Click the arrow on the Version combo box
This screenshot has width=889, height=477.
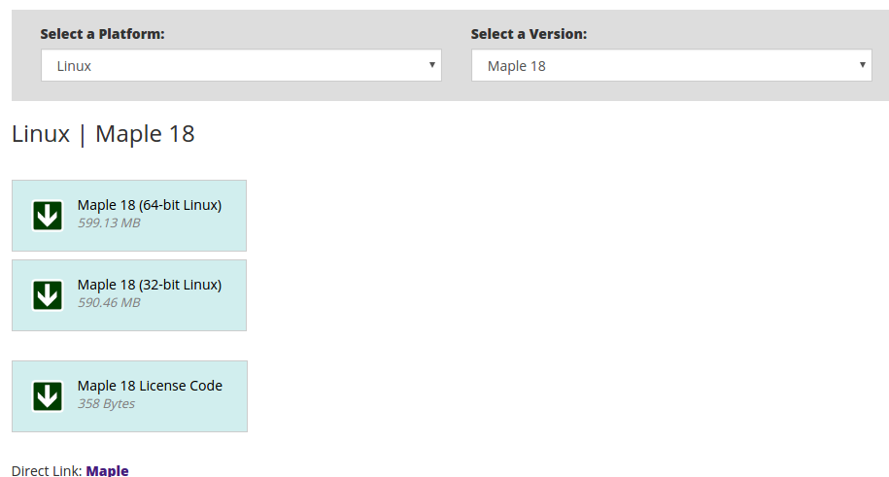click(x=863, y=65)
